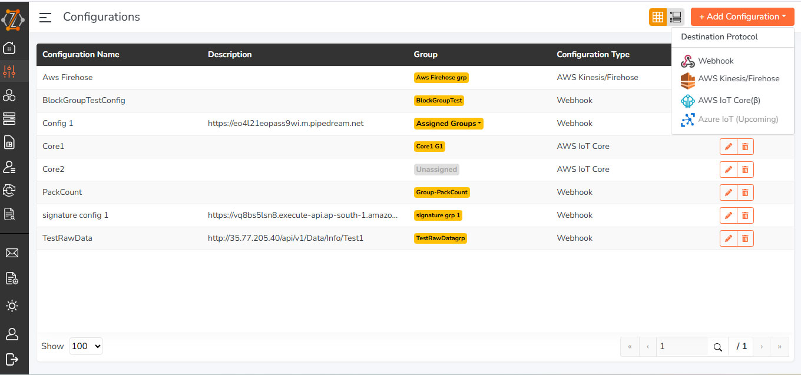The width and height of the screenshot is (801, 375).
Task: Toggle the light theme sun icon
Action: click(11, 306)
